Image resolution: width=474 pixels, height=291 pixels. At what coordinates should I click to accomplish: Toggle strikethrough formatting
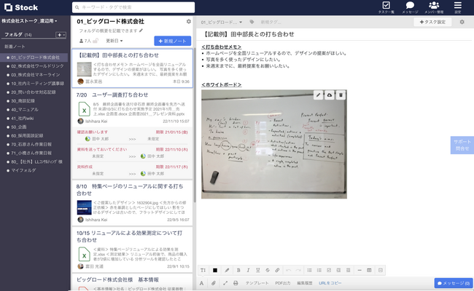coord(268,270)
